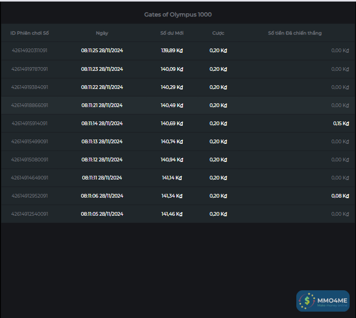Screen dimensions: 356x318
Task: Click the Gates of Olympus 1000 title
Action: [178, 14]
